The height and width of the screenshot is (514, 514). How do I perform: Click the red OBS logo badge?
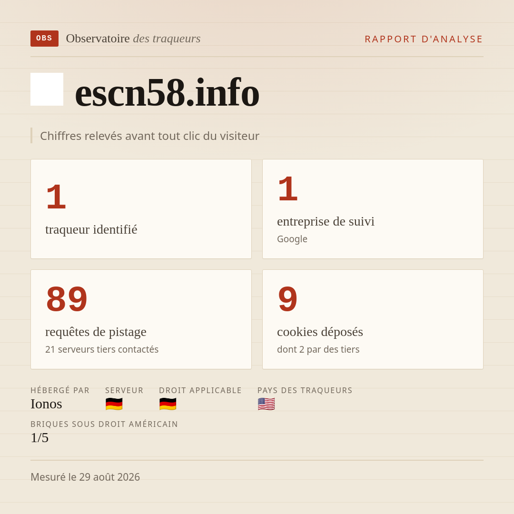coord(45,39)
